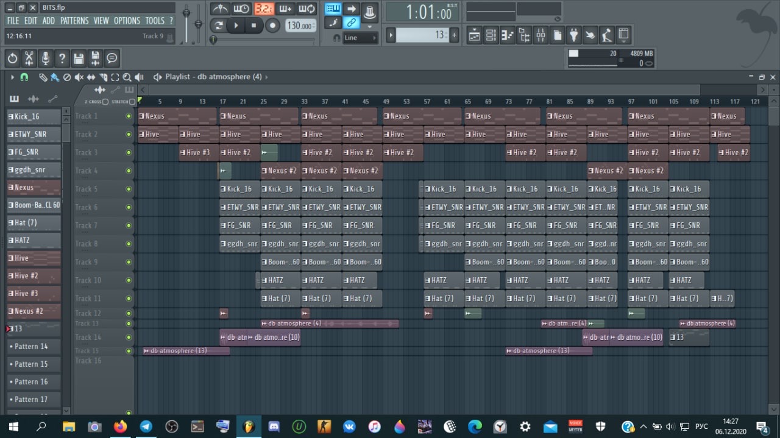Screen dimensions: 780x438
Task: Click the plus button beside pattern 13
Action: pos(454,35)
